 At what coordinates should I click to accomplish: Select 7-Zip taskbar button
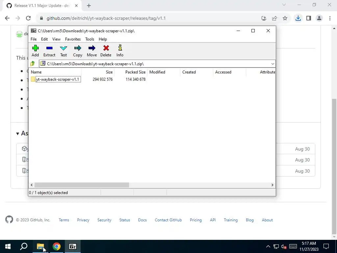[x=73, y=246]
